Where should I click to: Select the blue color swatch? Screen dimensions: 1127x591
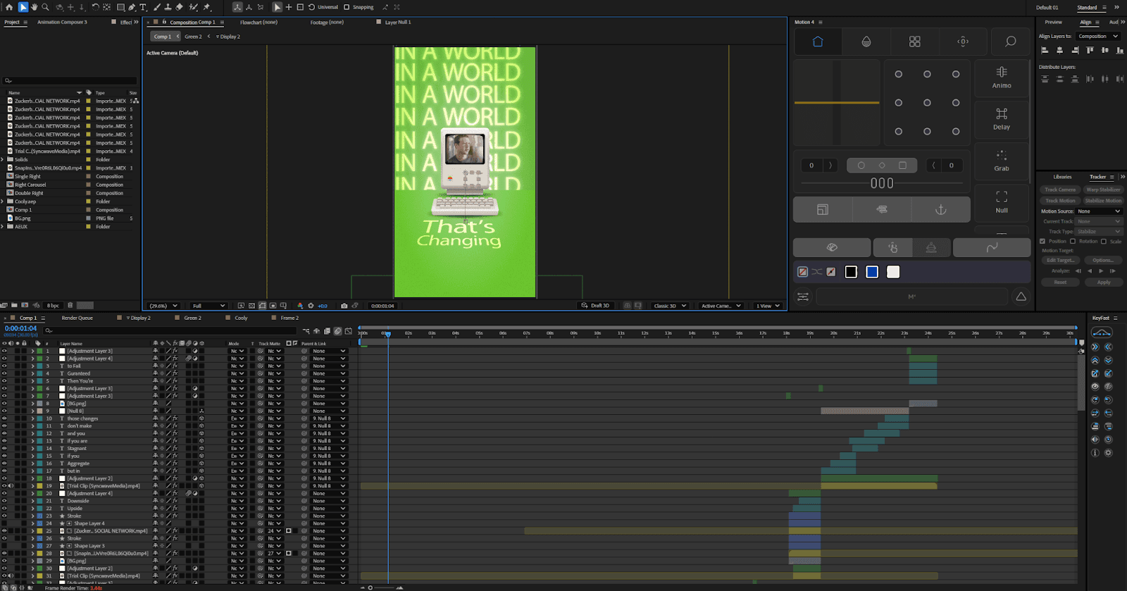[x=872, y=272]
